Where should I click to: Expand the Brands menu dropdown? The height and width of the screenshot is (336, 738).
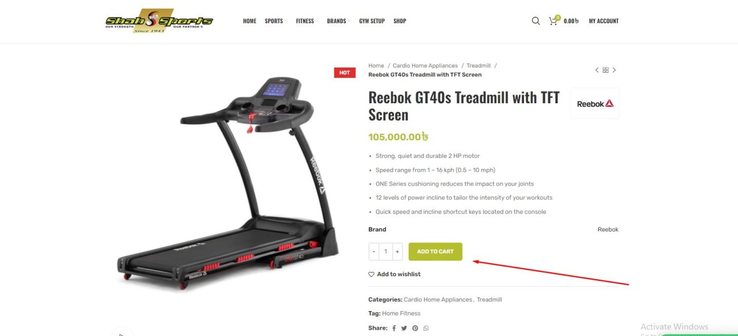pos(338,21)
